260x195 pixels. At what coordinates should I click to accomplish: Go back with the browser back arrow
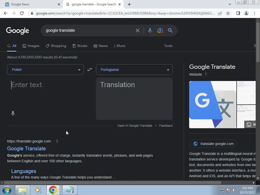(6, 13)
